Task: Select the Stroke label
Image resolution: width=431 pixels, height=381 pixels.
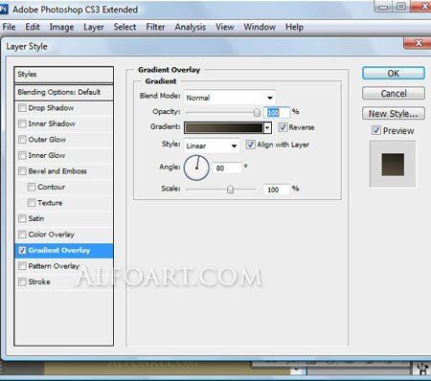Action: 39,282
